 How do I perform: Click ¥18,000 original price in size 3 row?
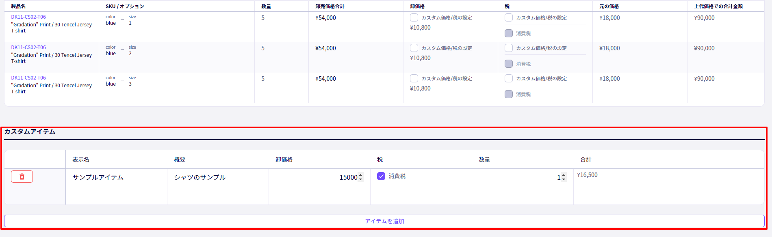[x=609, y=79]
